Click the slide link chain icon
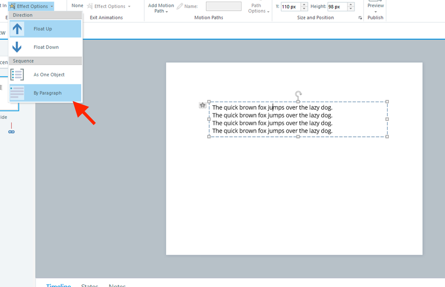445x287 pixels. (12, 131)
